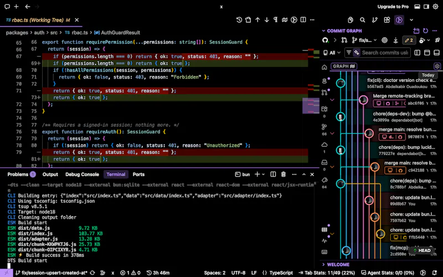The width and height of the screenshot is (443, 277).
Task: Click the cloud-plus icon in graph toolbar
Action: [x=422, y=40]
